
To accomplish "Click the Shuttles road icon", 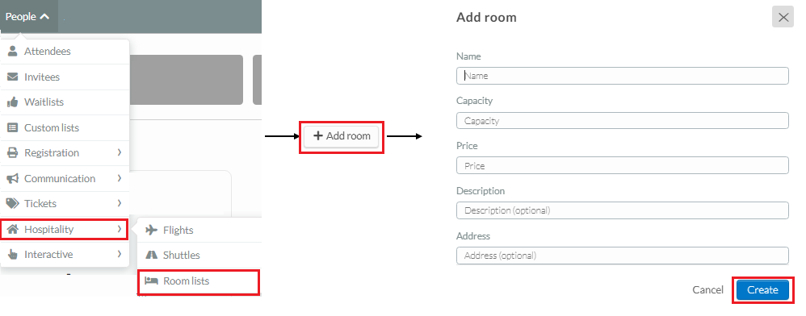I will (151, 255).
